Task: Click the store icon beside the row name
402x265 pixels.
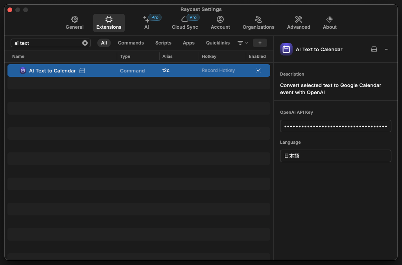Action: click(x=82, y=70)
